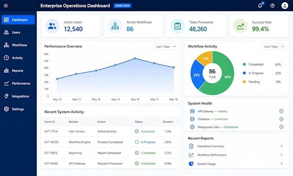293x176 pixels.
Task: Open the Workflow Performance report
Action: [x=236, y=155]
